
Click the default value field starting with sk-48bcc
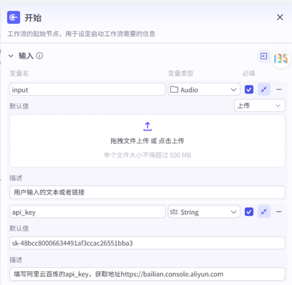[x=147, y=243]
